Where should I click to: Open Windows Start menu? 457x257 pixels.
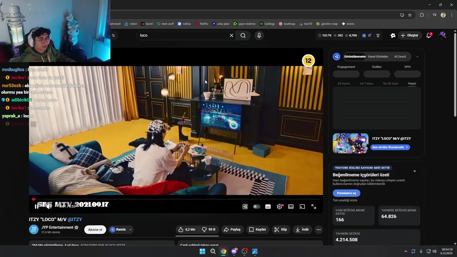pyautogui.click(x=202, y=251)
